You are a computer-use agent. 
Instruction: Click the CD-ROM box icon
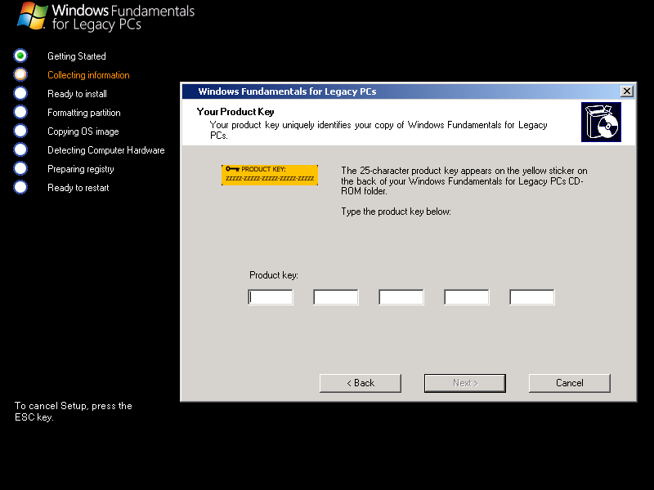[601, 122]
